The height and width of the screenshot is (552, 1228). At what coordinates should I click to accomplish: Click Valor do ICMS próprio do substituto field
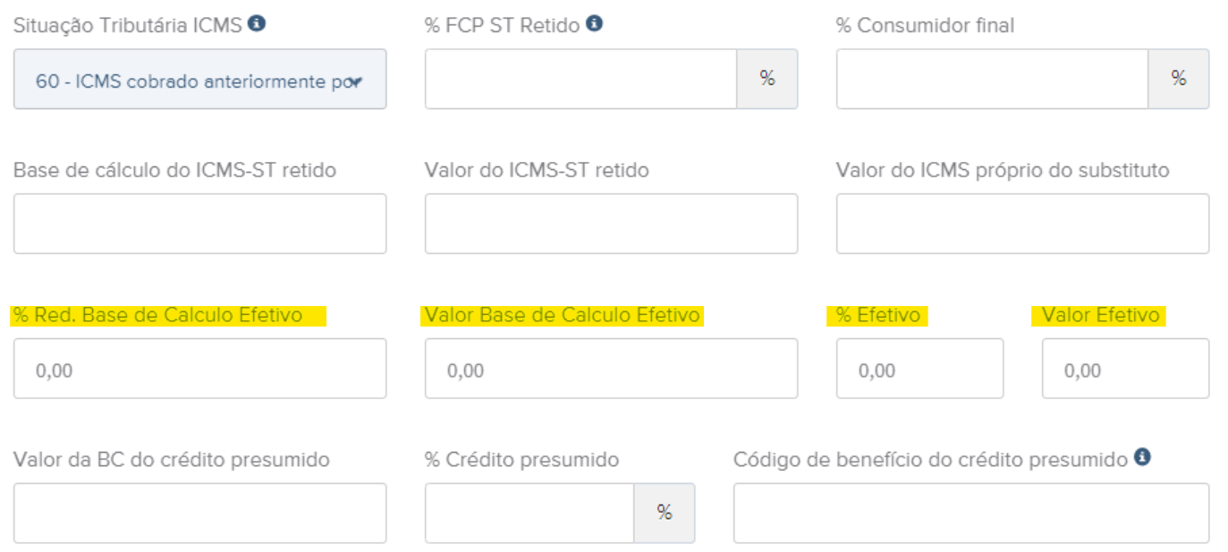pos(1022,224)
